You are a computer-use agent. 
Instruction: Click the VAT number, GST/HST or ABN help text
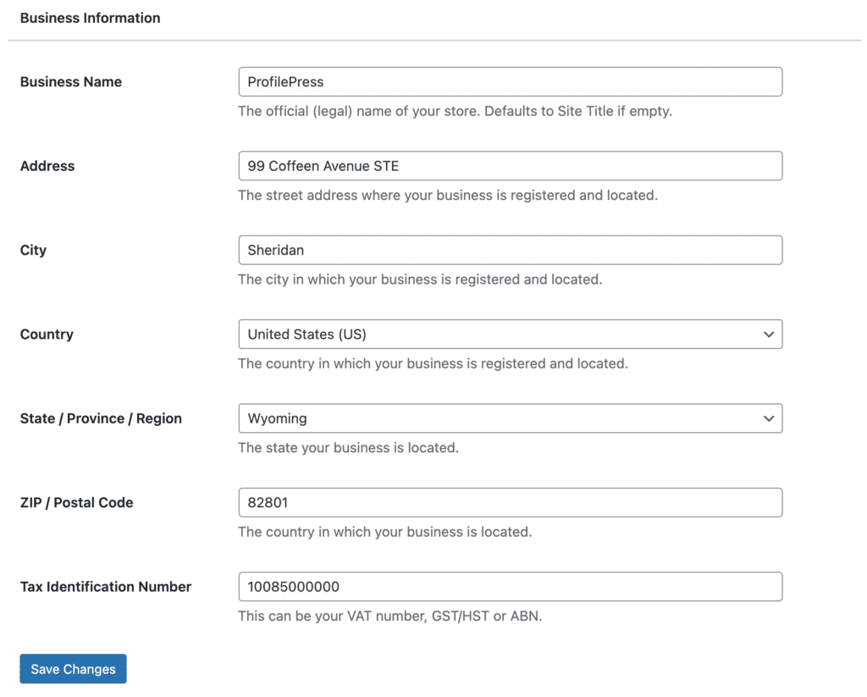(x=389, y=617)
